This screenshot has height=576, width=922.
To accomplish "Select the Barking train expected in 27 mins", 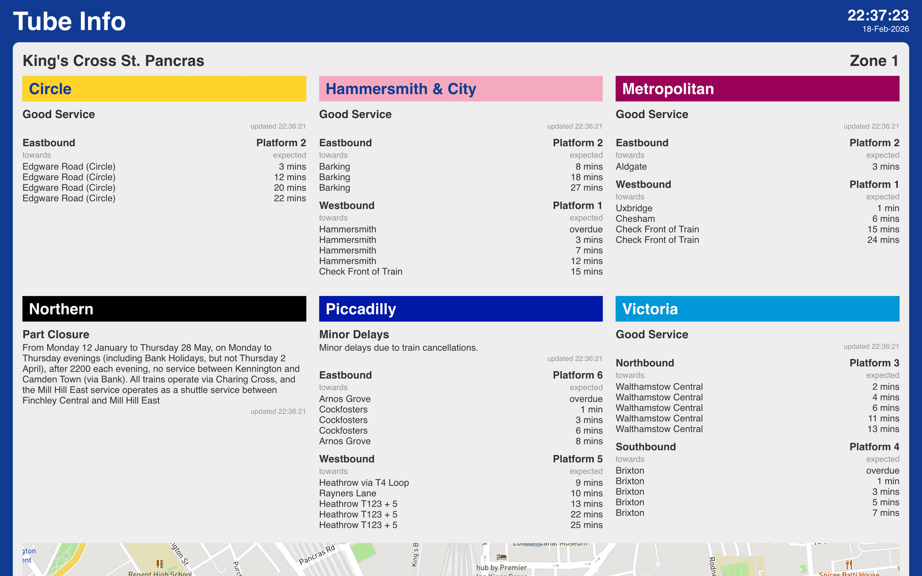I will click(x=461, y=188).
